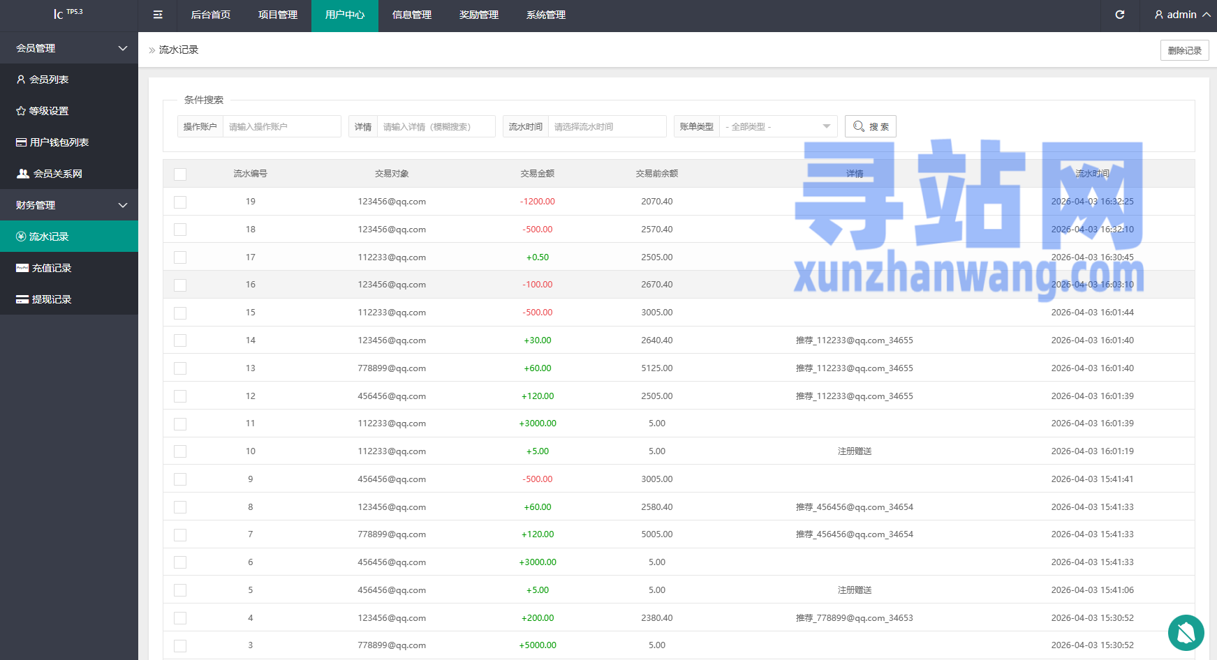Click the 搜索 button
The image size is (1217, 660).
[871, 126]
